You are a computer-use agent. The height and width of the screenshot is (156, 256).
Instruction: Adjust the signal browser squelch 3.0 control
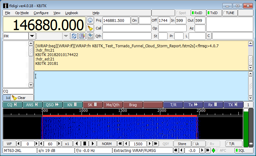7,98
